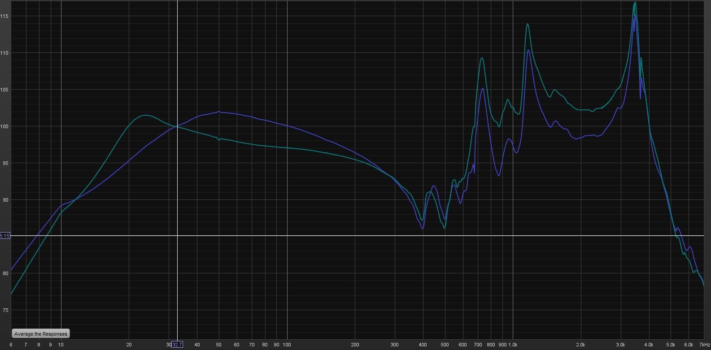Click the 500 label on the frequency axis
The height and width of the screenshot is (350, 711).
click(x=445, y=345)
